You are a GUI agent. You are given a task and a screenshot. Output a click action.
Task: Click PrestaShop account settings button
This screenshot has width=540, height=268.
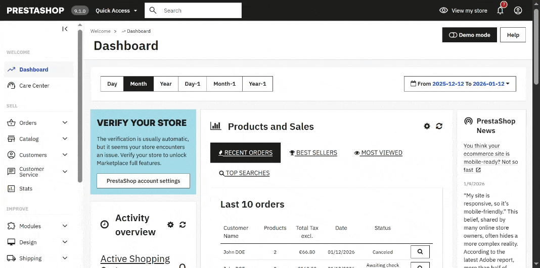tap(143, 181)
